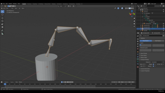Hide Armature.001 with its eye icon
Viewport: 165px width, 93px height.
pyautogui.click(x=163, y=25)
